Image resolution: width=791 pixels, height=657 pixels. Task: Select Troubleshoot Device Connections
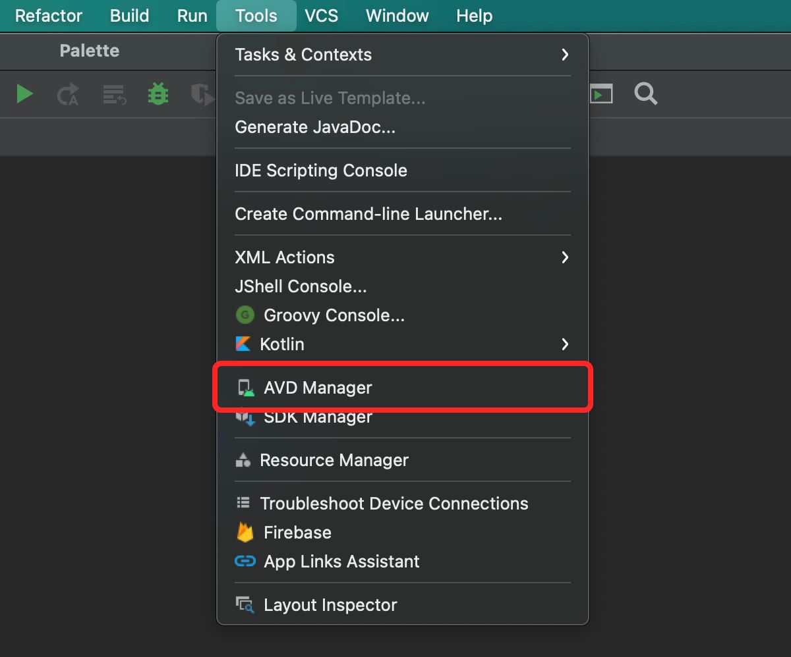(x=403, y=504)
